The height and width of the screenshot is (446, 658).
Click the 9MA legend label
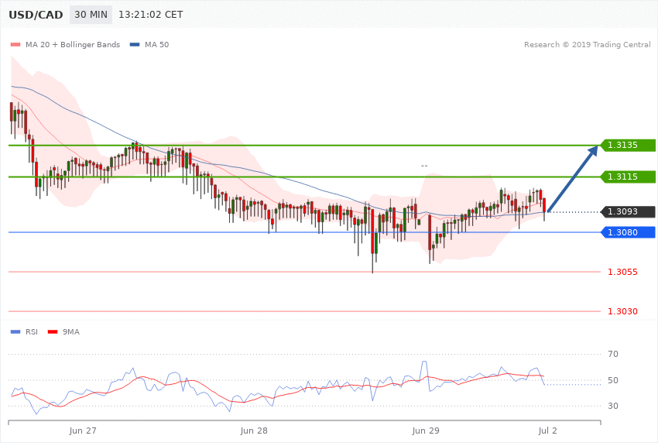click(71, 332)
